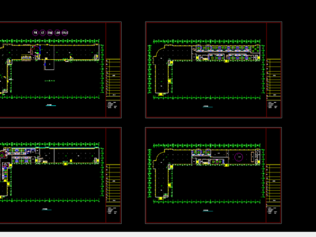Click the second purple circled label in top-left sheet
Image resolution: width=316 pixels, height=237 pixels.
click(43, 33)
